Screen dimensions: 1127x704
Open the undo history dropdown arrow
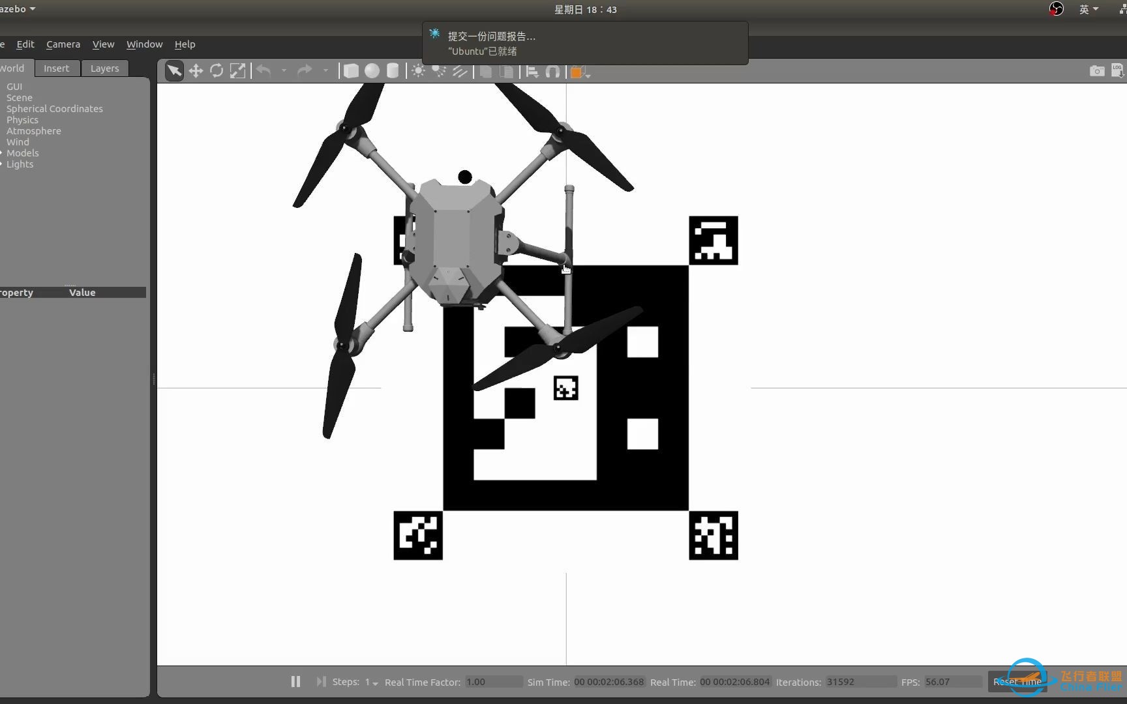[284, 70]
